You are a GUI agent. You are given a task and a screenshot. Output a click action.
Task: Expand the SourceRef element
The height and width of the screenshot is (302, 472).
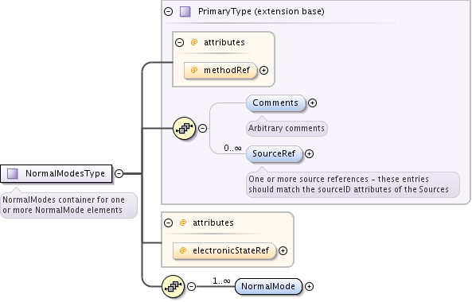coord(309,154)
